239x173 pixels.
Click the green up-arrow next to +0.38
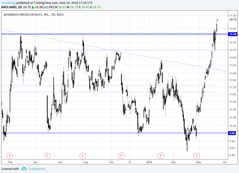[x=33, y=7]
